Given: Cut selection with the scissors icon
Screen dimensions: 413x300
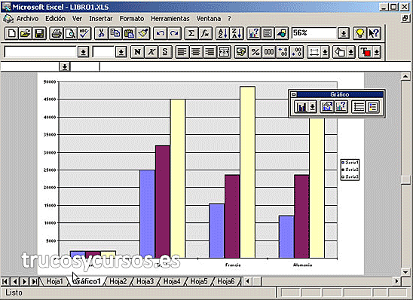Looking at the screenshot, I should click(102, 33).
